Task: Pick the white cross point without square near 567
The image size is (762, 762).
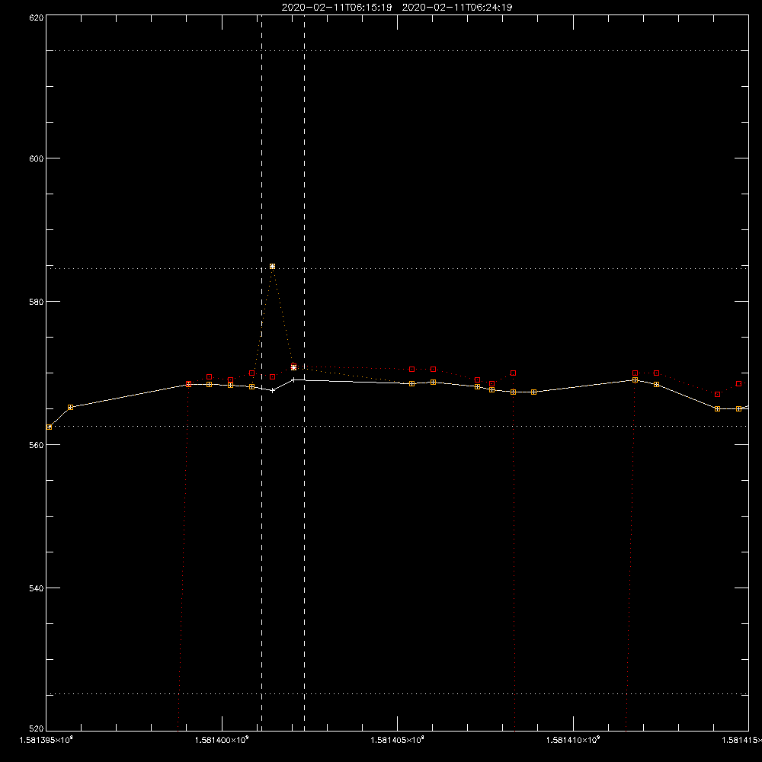Action: (x=273, y=390)
